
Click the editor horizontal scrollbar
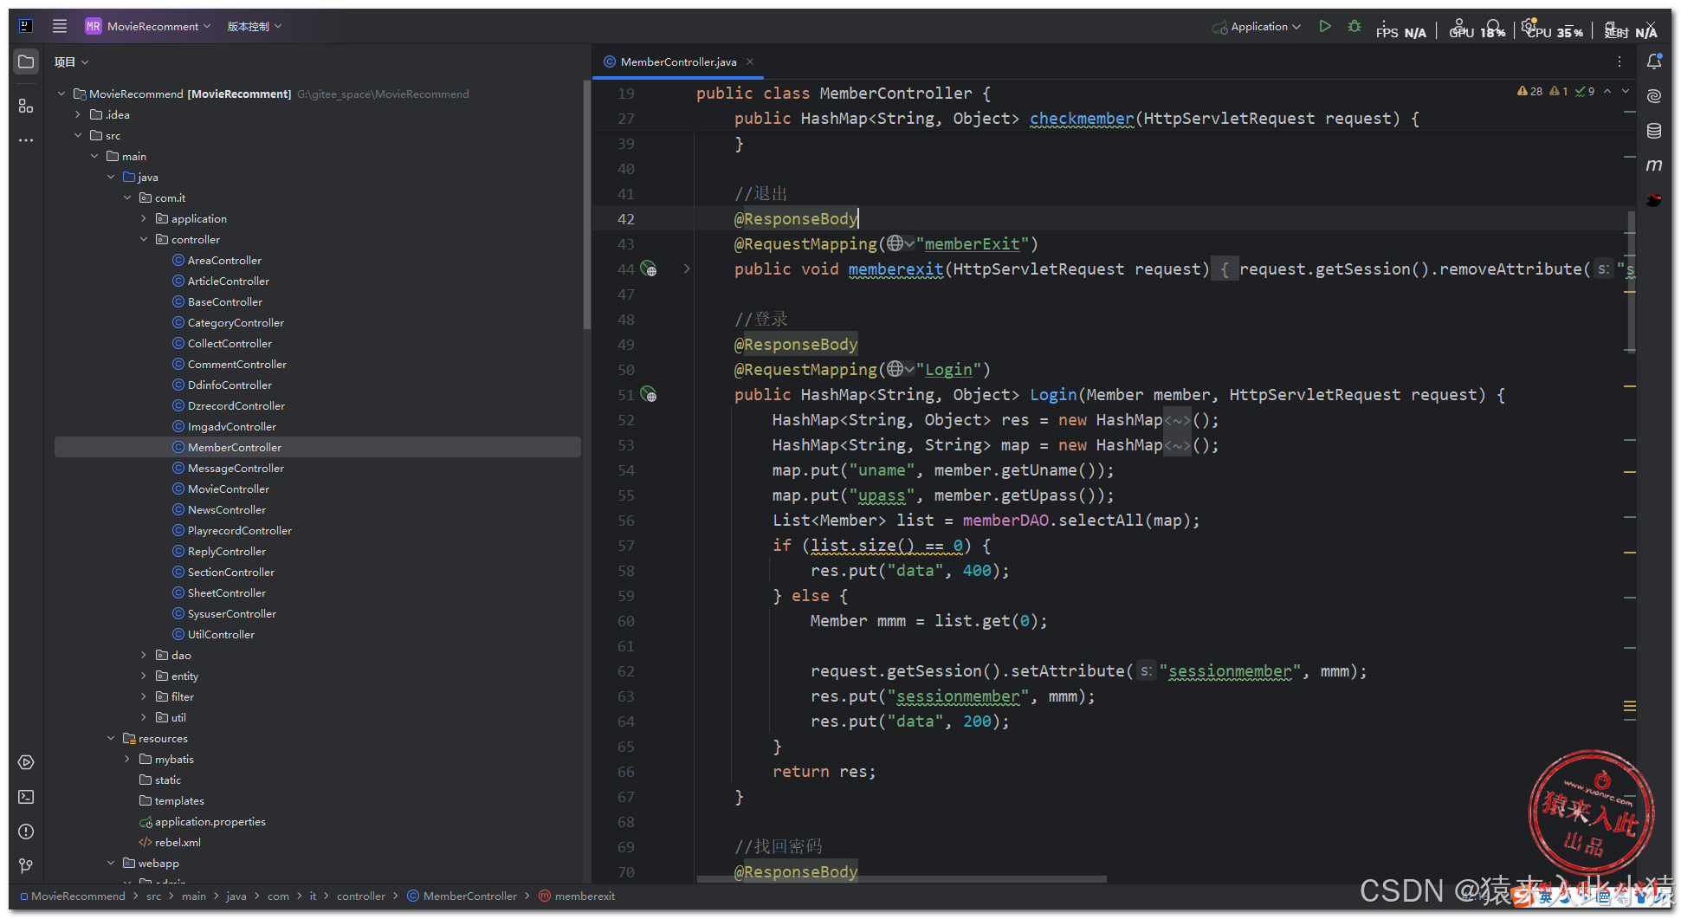[901, 879]
